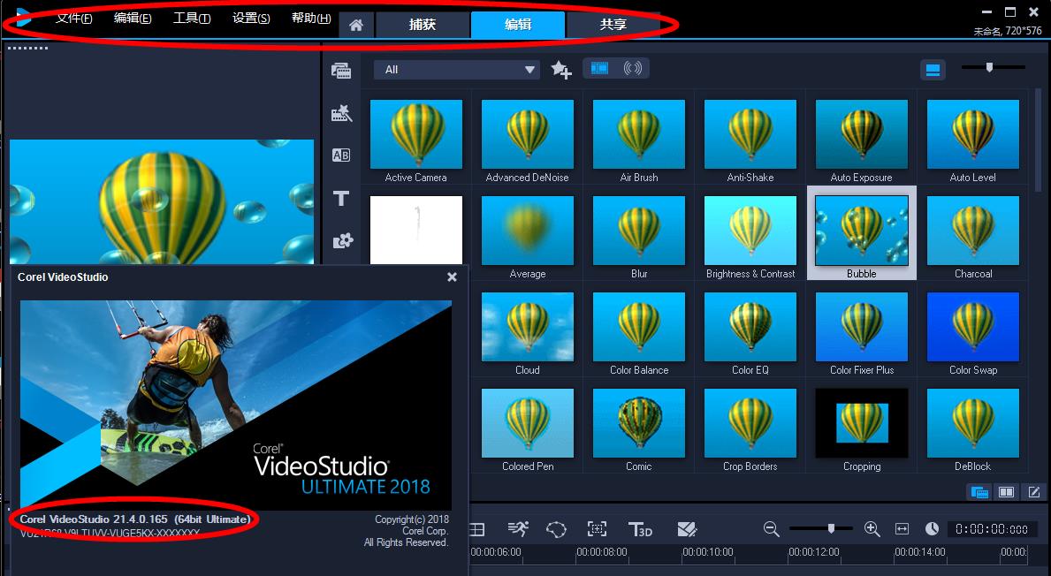Select the Colored Pen filter

528,423
